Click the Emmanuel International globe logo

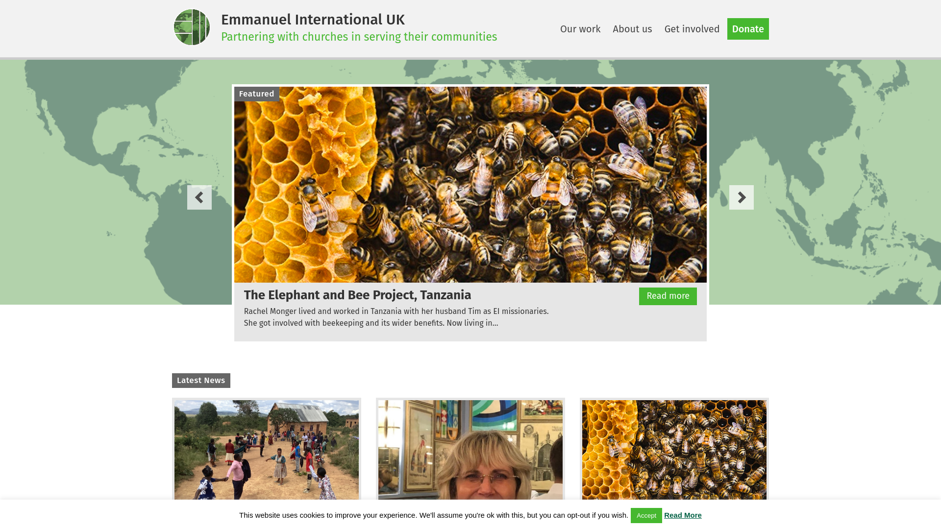click(192, 27)
